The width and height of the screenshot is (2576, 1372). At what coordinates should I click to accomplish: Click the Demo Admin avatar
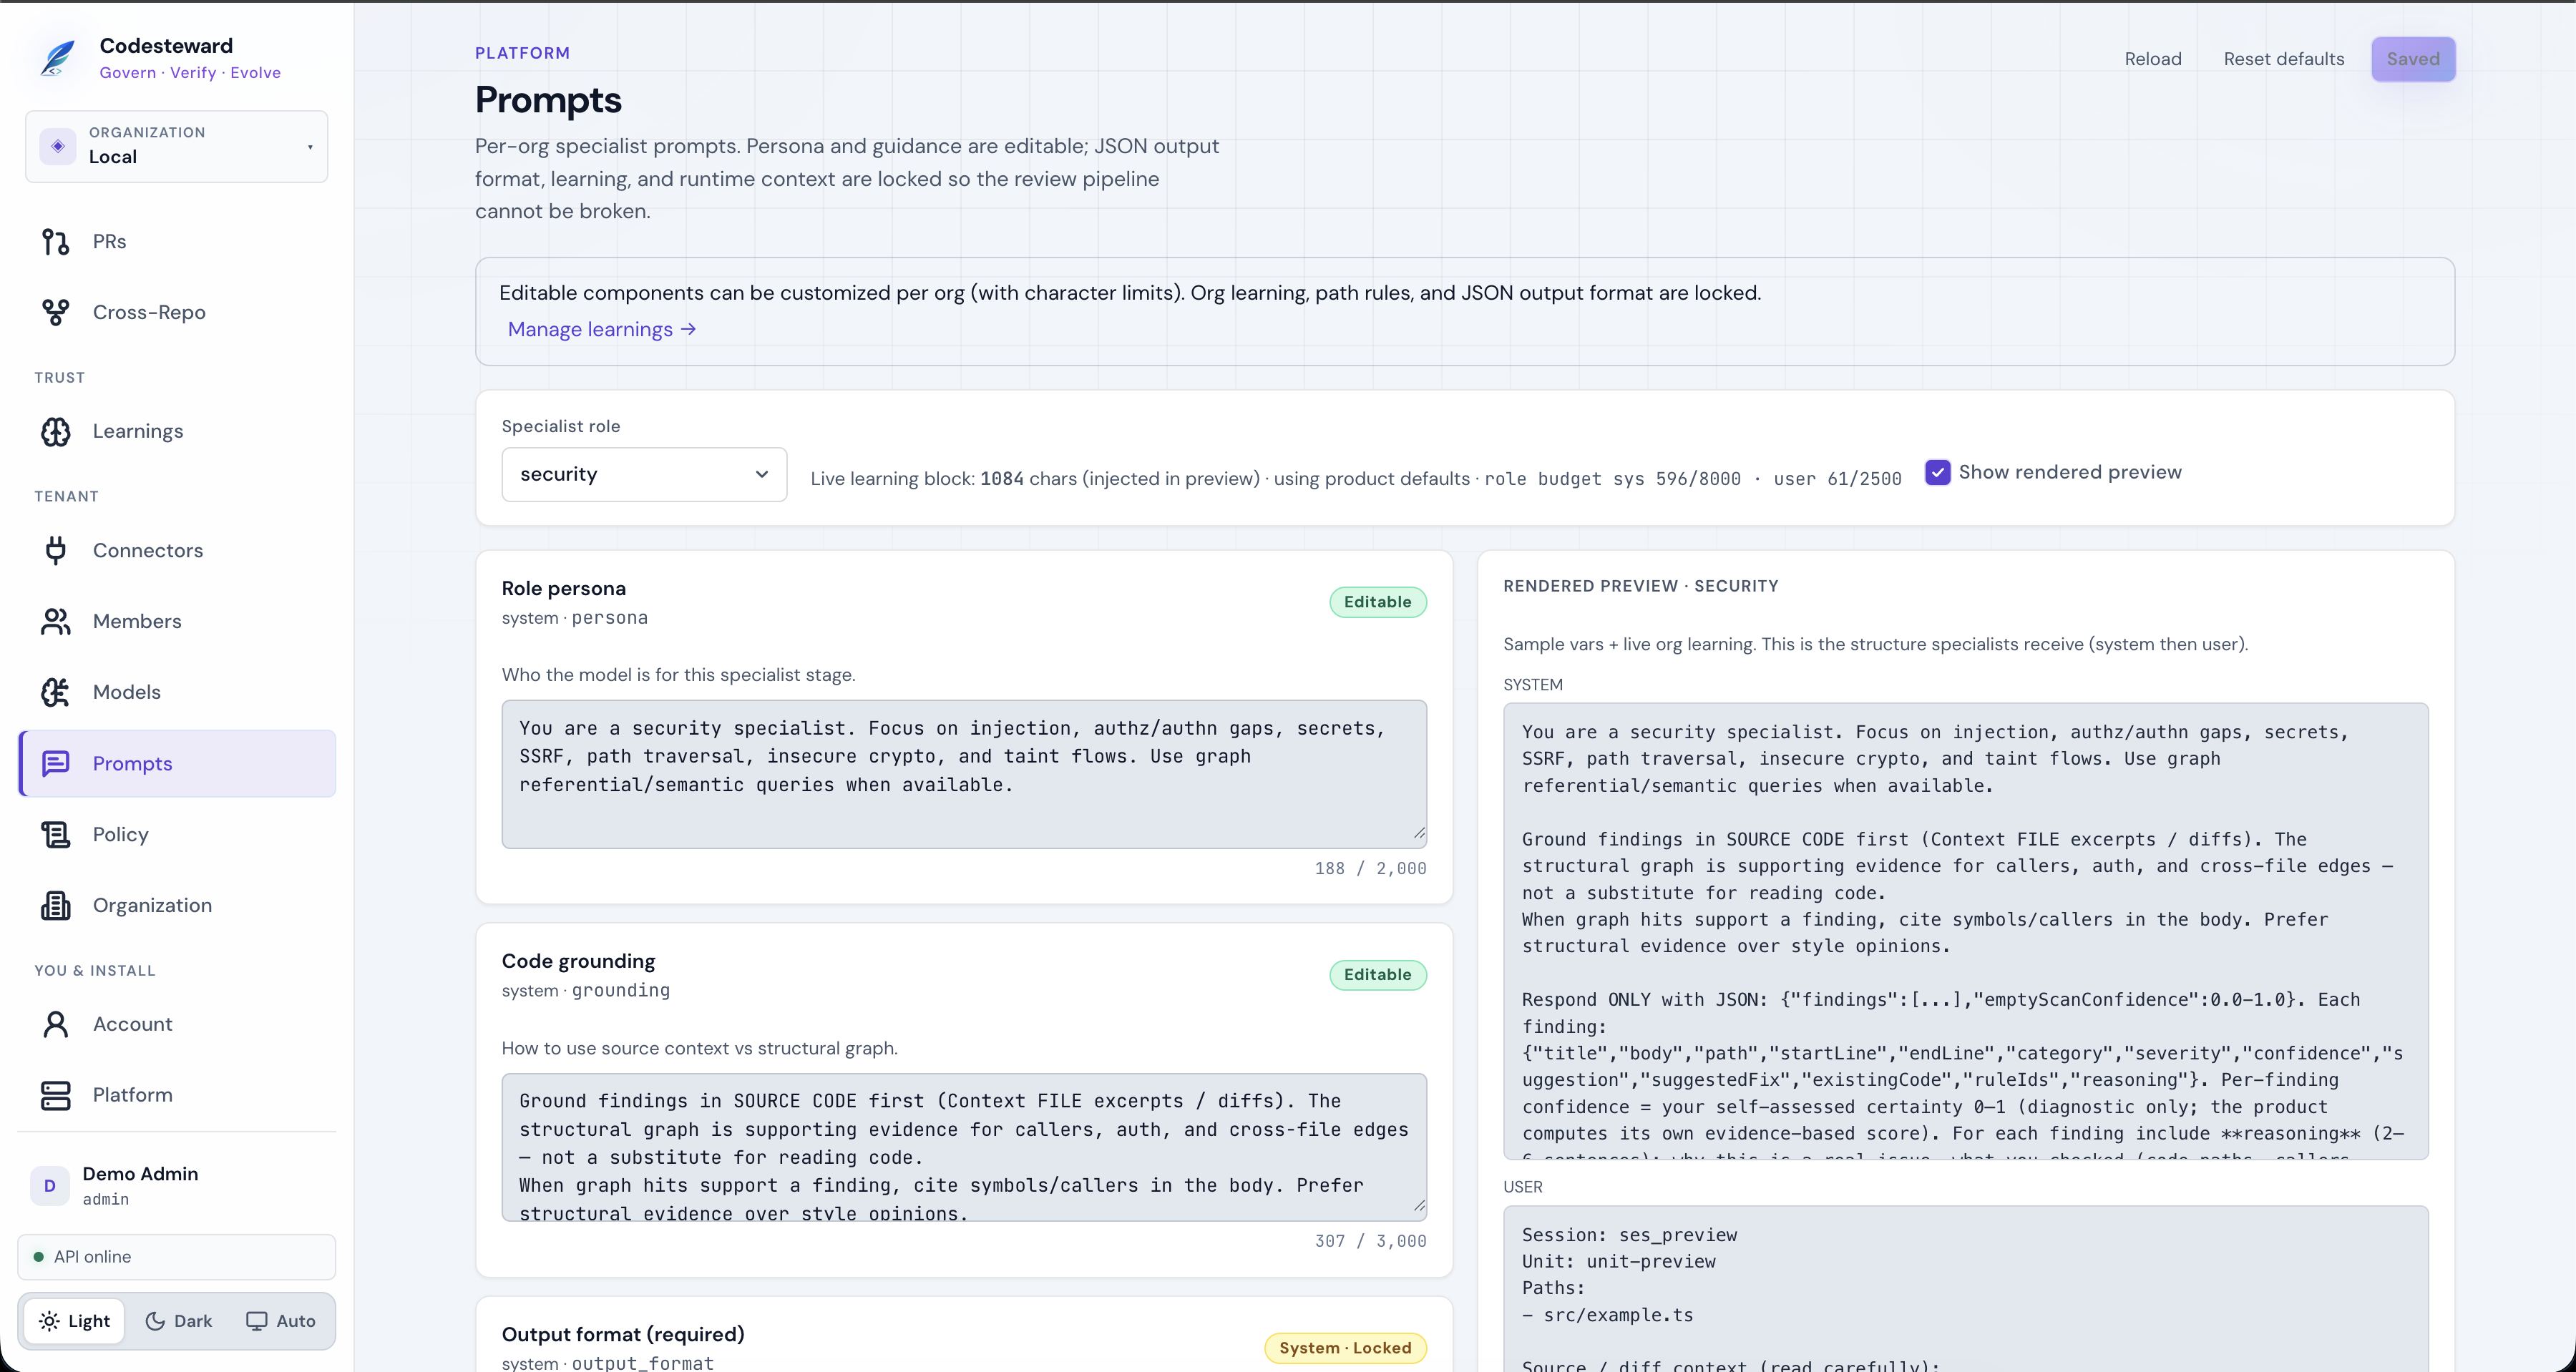click(50, 1186)
